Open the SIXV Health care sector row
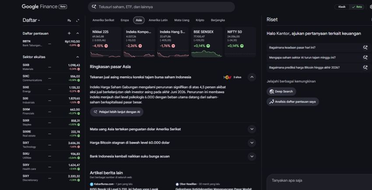 [51, 167]
